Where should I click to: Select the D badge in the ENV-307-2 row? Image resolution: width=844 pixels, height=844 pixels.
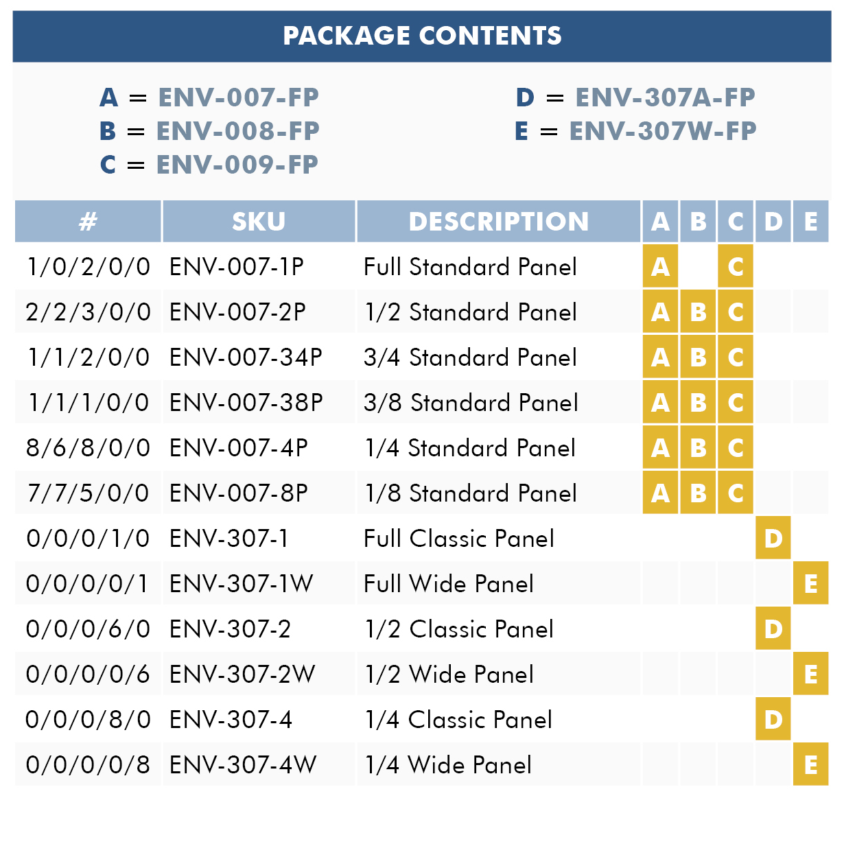pyautogui.click(x=773, y=629)
